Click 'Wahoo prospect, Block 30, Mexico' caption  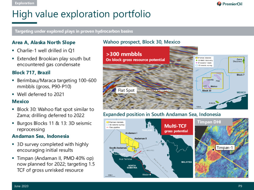coord(142,42)
